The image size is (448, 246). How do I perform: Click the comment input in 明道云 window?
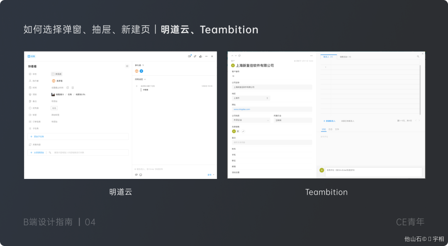(x=174, y=169)
